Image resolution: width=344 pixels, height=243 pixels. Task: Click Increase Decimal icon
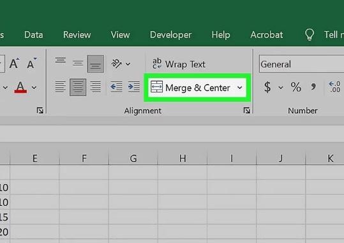335,87
